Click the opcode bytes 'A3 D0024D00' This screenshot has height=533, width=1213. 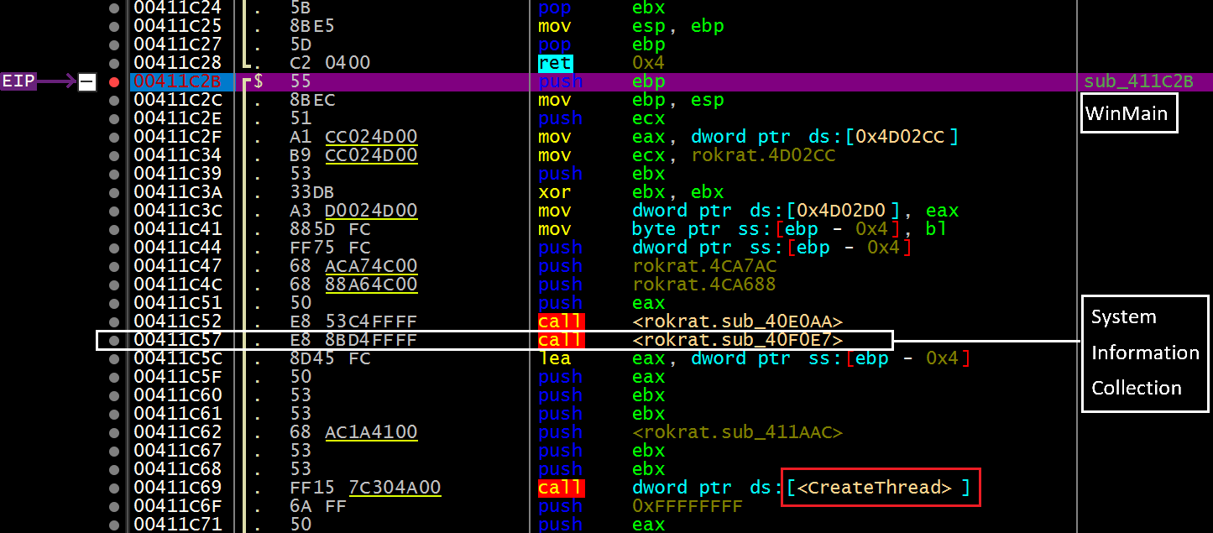(353, 211)
